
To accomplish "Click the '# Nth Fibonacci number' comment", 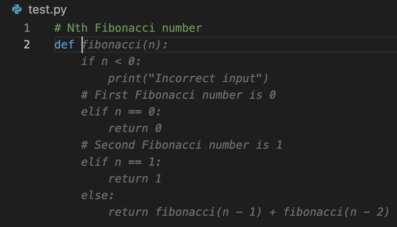I will (128, 28).
